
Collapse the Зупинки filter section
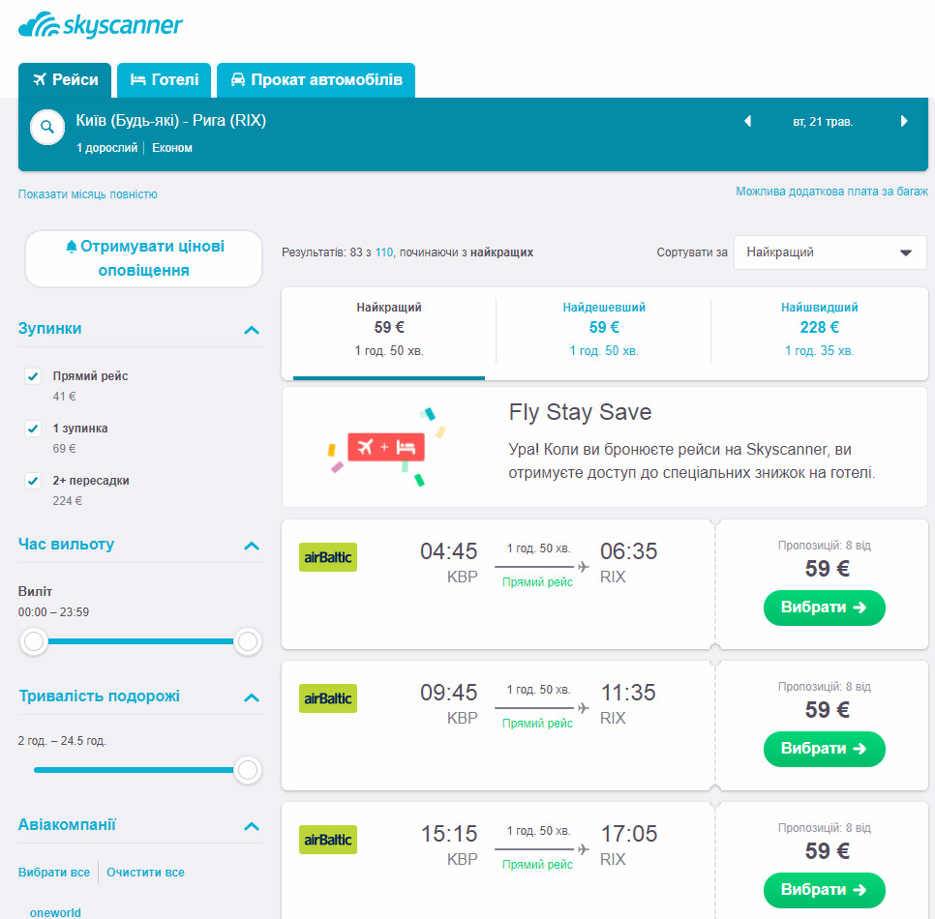click(x=252, y=330)
